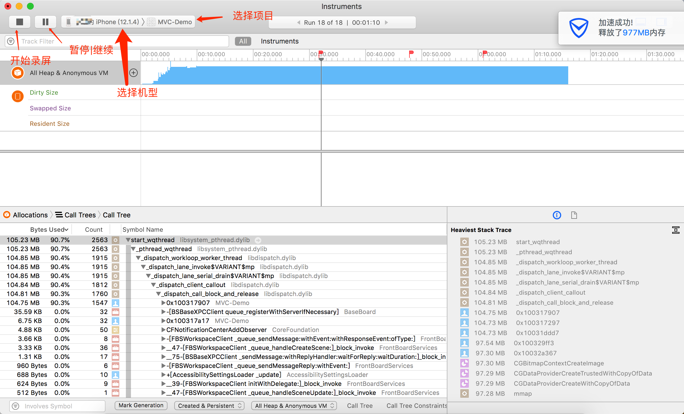Sort by Count column header
Viewport: 684px width, 414px height.
(x=94, y=230)
